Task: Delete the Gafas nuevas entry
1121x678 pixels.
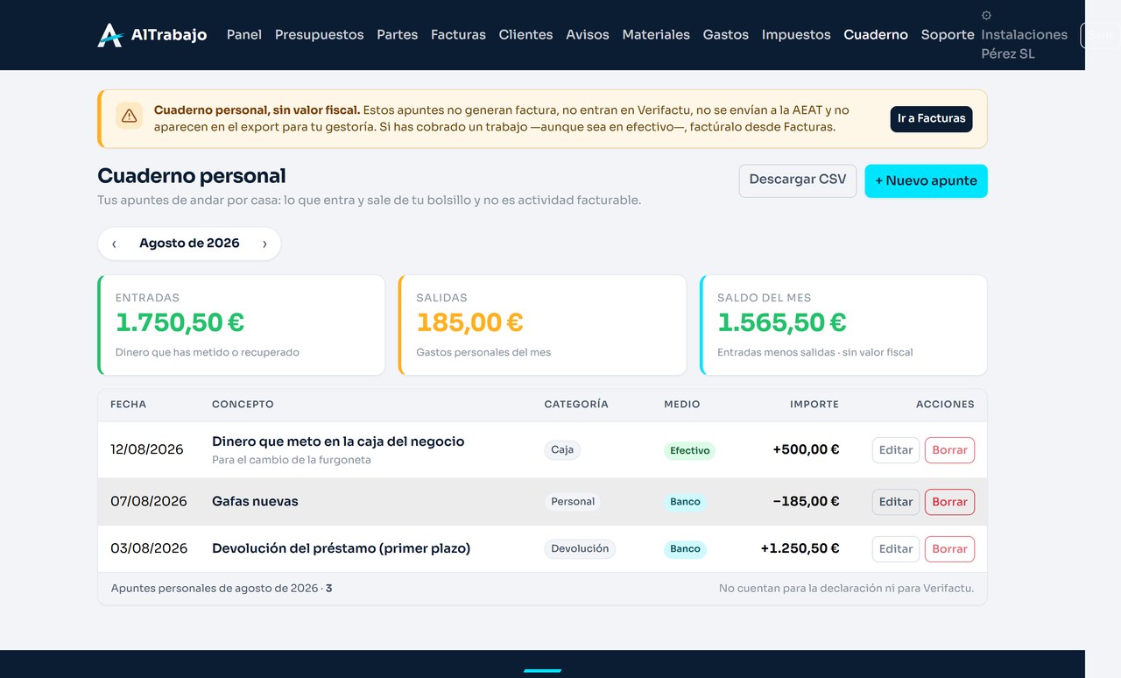Action: [x=949, y=502]
